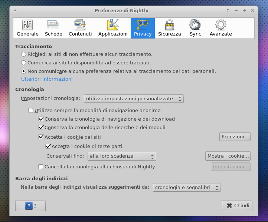
Task: Select 'Non comunicare alcuna preferenza' radio
Action: (23, 71)
